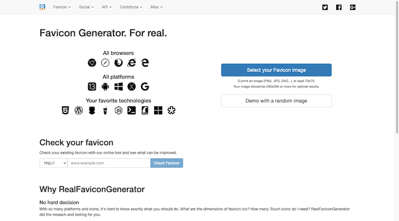399x221 pixels.
Task: Open the Twitter icon link
Action: coord(325,7)
